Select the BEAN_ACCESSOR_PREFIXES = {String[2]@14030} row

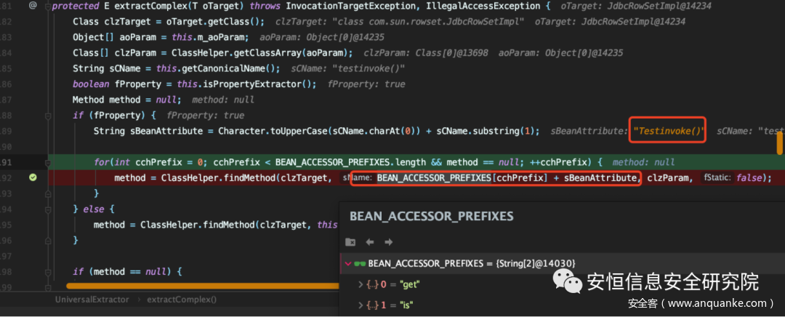[562, 263]
